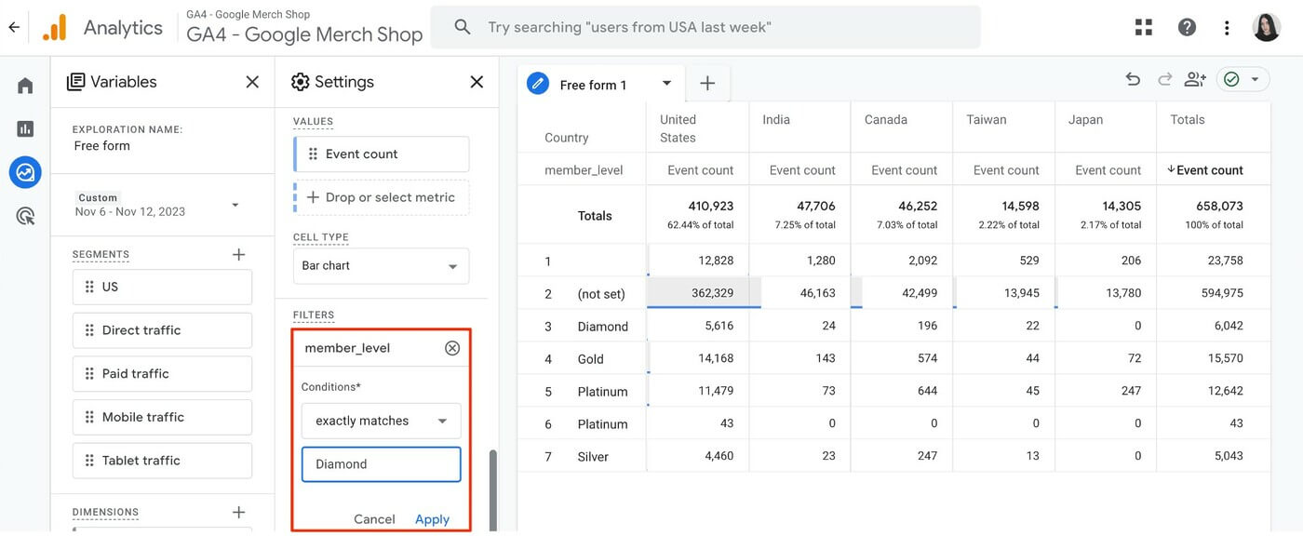This screenshot has height=536, width=1303.
Task: Apply the Diamond filter condition
Action: (432, 518)
